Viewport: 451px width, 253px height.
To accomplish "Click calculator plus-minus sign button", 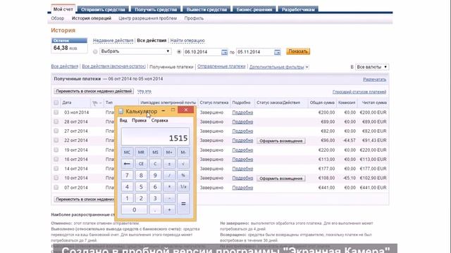I will (169, 164).
